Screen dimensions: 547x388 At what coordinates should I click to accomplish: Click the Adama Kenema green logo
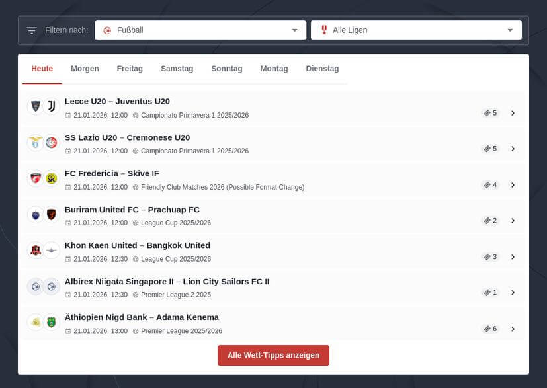tap(52, 322)
